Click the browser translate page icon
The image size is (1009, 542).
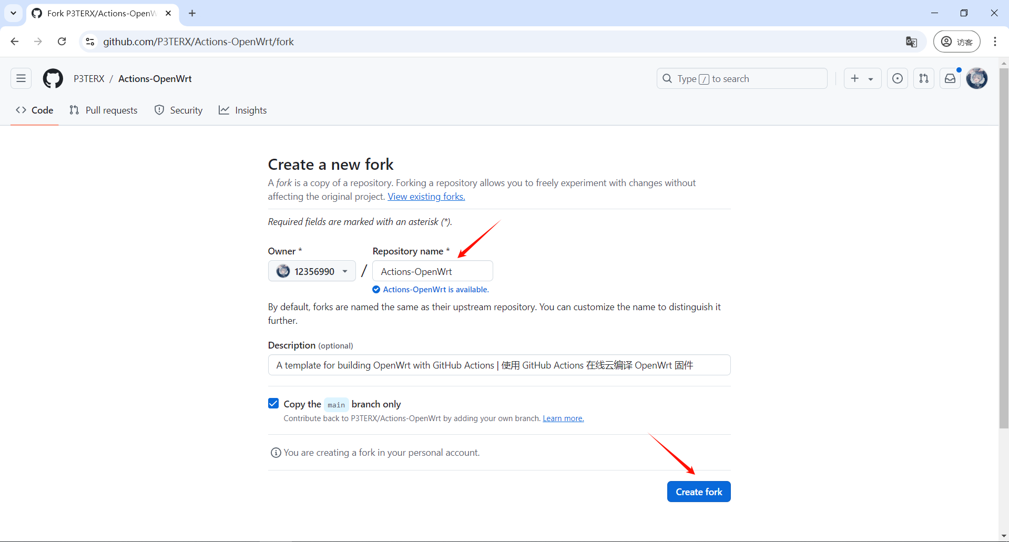point(911,42)
